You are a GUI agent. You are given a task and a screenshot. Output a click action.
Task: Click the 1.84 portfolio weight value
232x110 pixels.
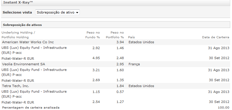[x=120, y=86]
